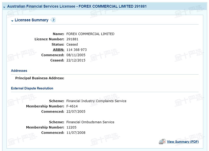The width and height of the screenshot is (209, 151).
Task: Collapse the Australian Financial Services Licensee panel
Action: [4, 7]
